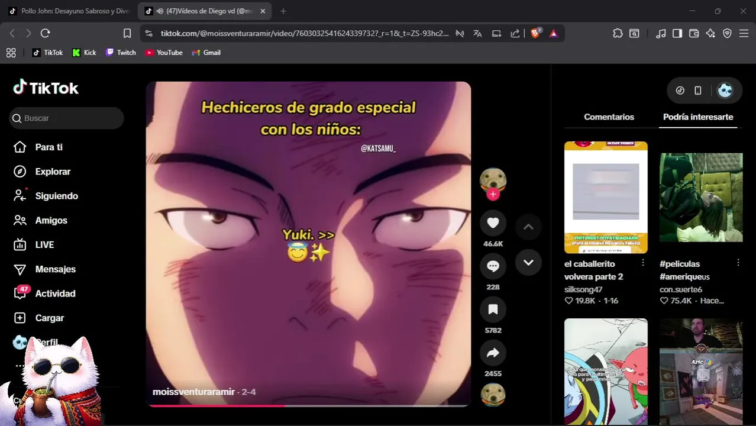Open the con.suerte6 profile link

click(x=681, y=289)
